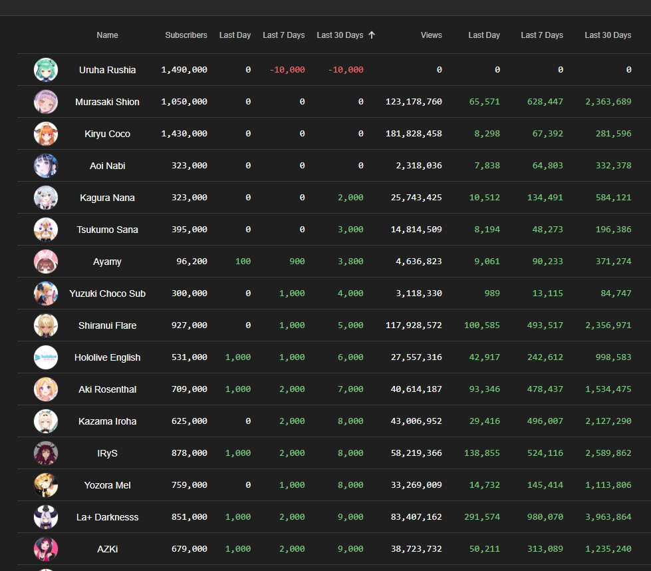The height and width of the screenshot is (571, 651).
Task: Click Shiranui Flare's avatar
Action: [x=46, y=325]
